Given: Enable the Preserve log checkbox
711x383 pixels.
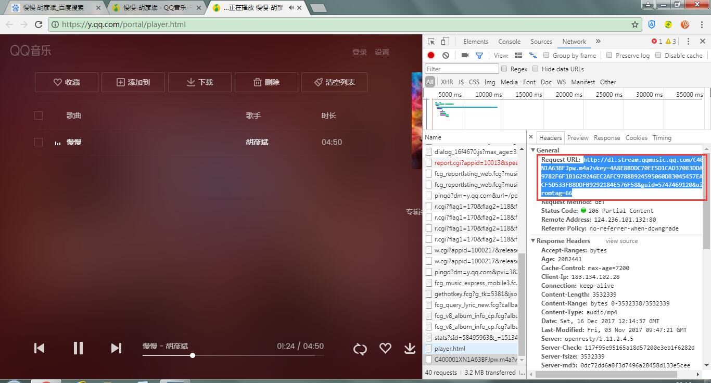Looking at the screenshot, I should point(609,55).
